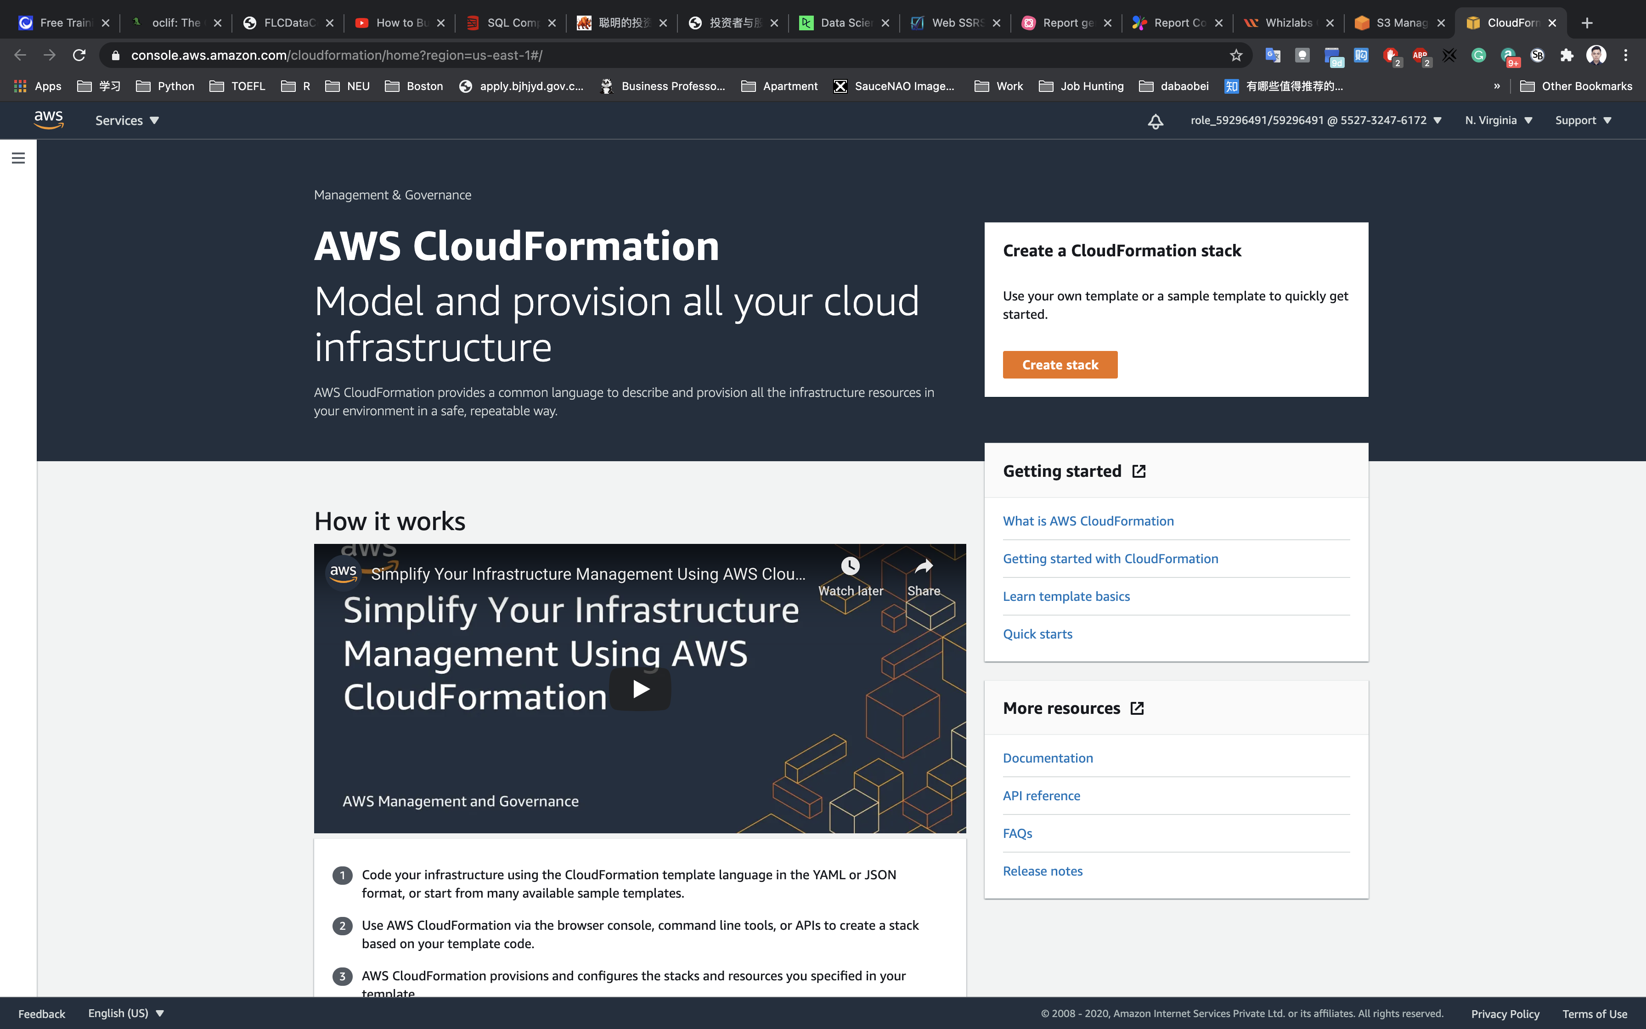The width and height of the screenshot is (1646, 1029).
Task: Expand the Services dropdown menu
Action: 126,120
